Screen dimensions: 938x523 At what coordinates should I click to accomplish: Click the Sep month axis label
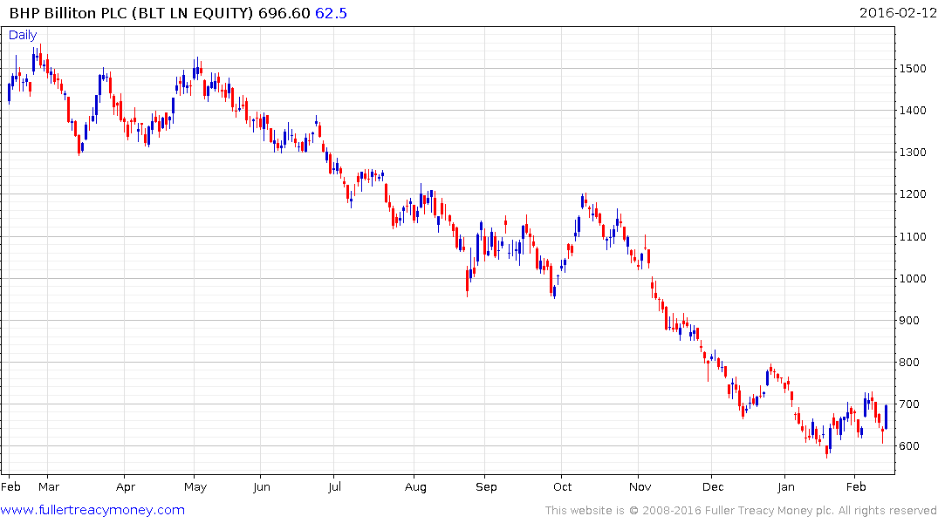(486, 487)
